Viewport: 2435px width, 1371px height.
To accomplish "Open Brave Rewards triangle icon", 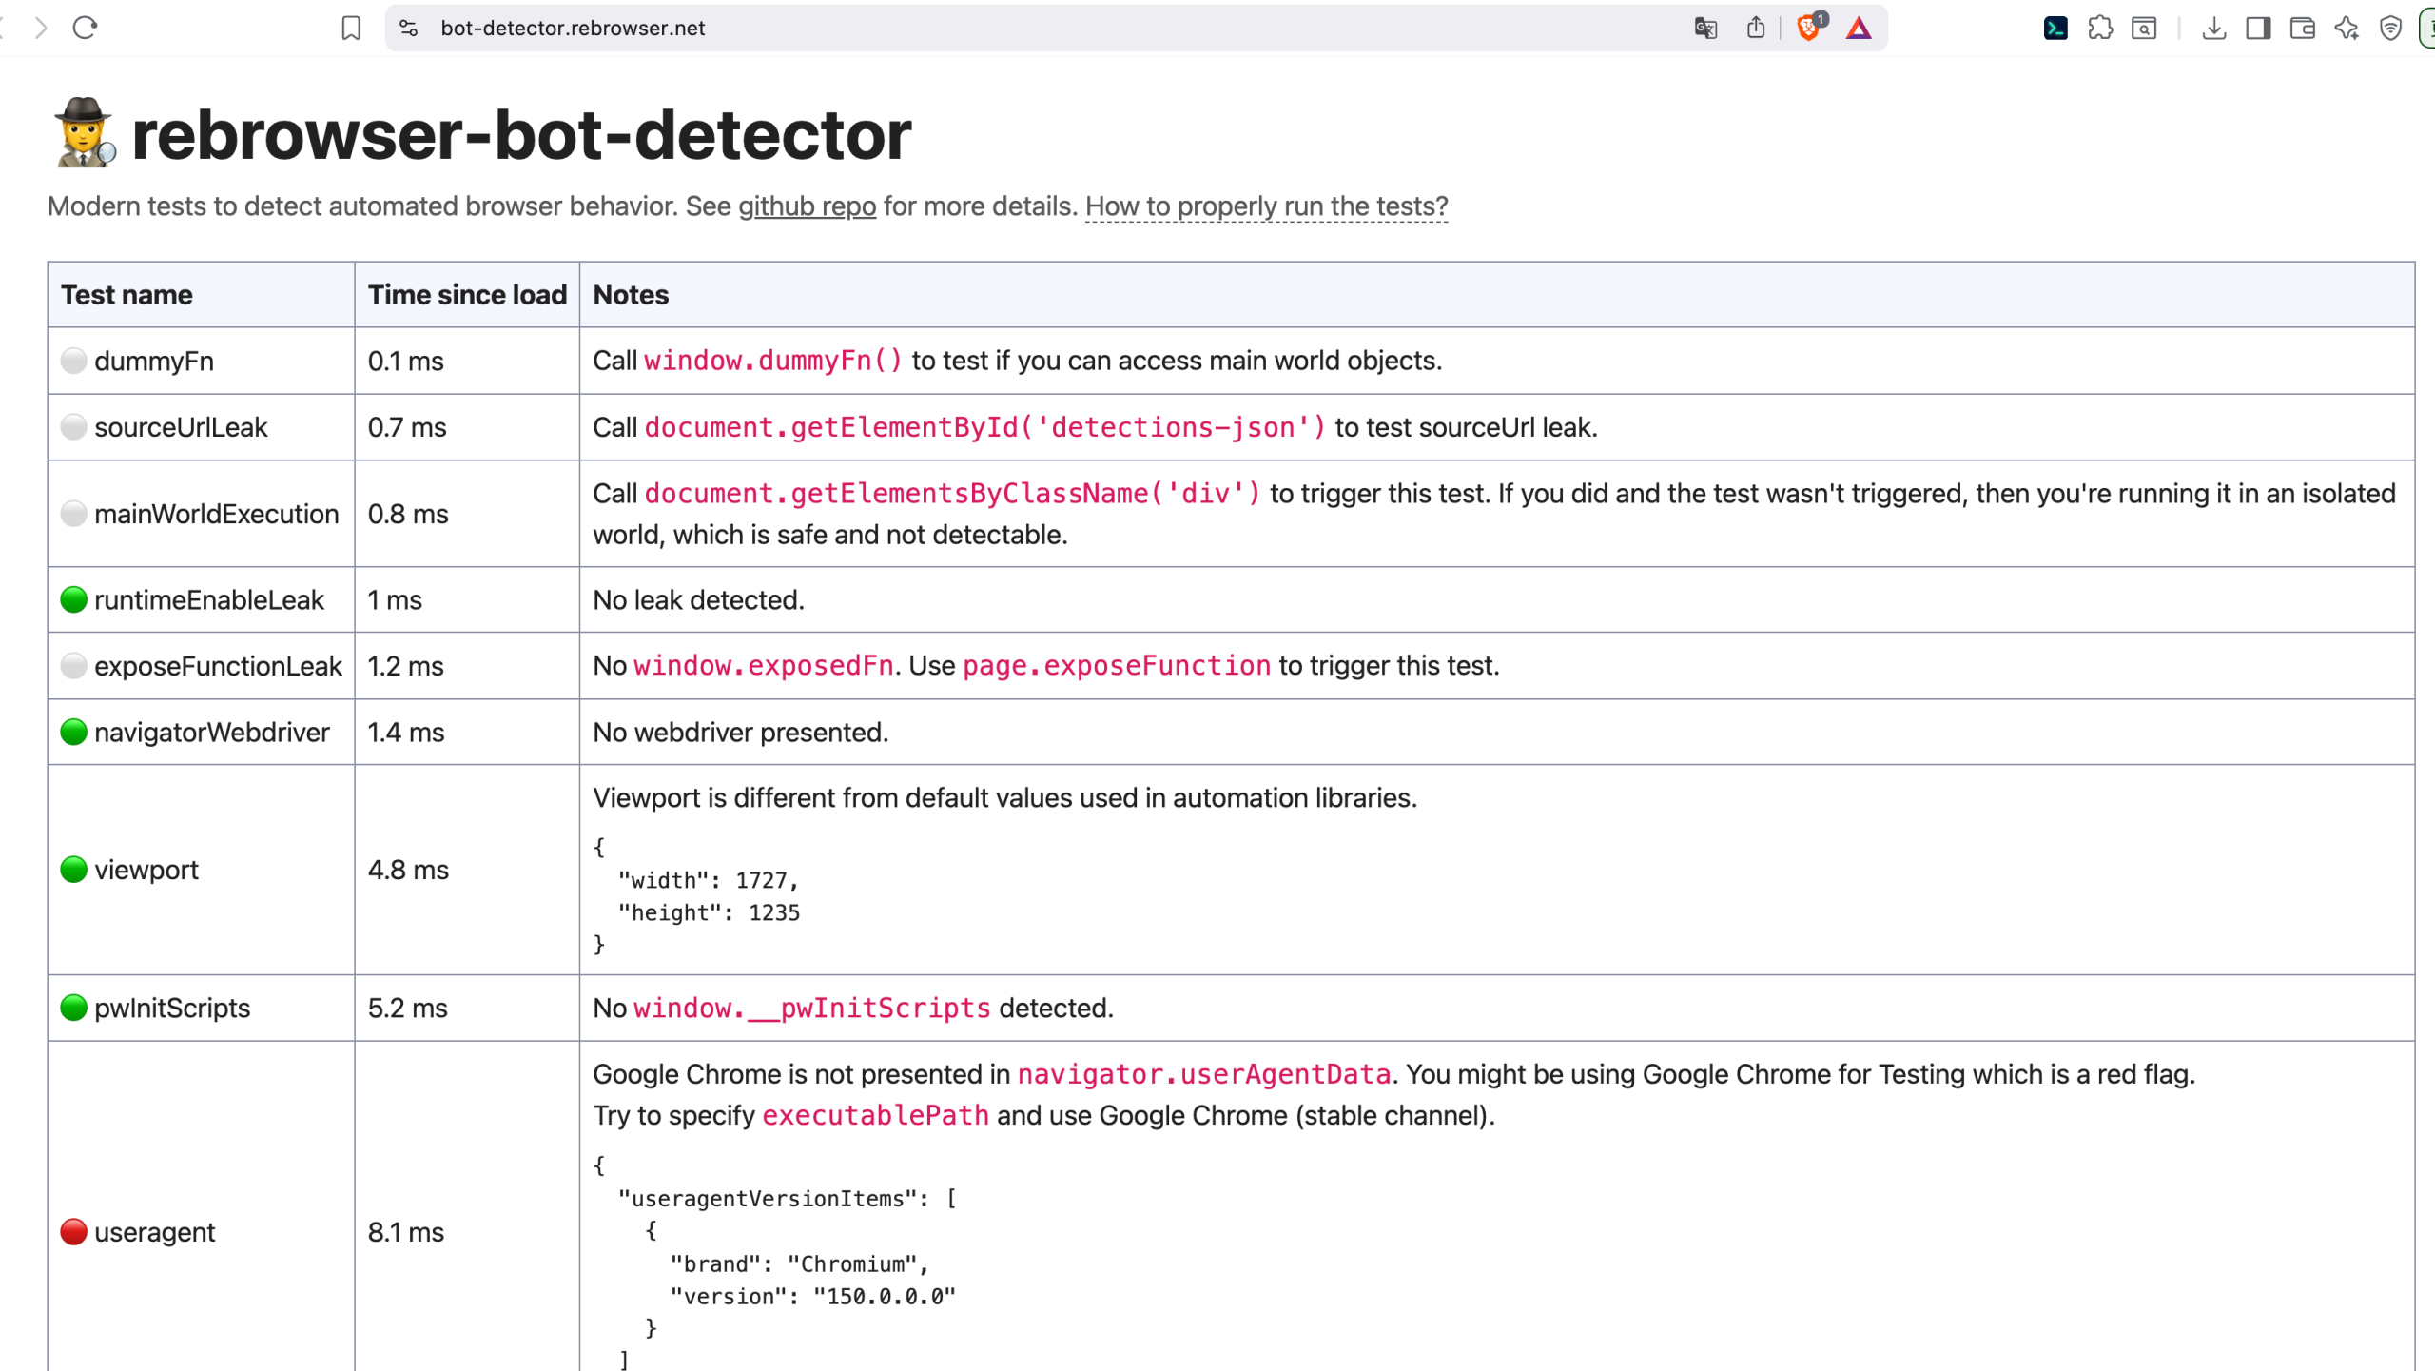I will [1859, 28].
